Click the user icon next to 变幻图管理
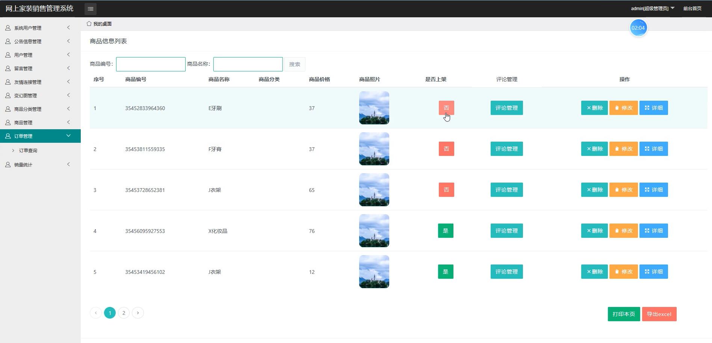Screen dimensions: 712x343 (8, 95)
